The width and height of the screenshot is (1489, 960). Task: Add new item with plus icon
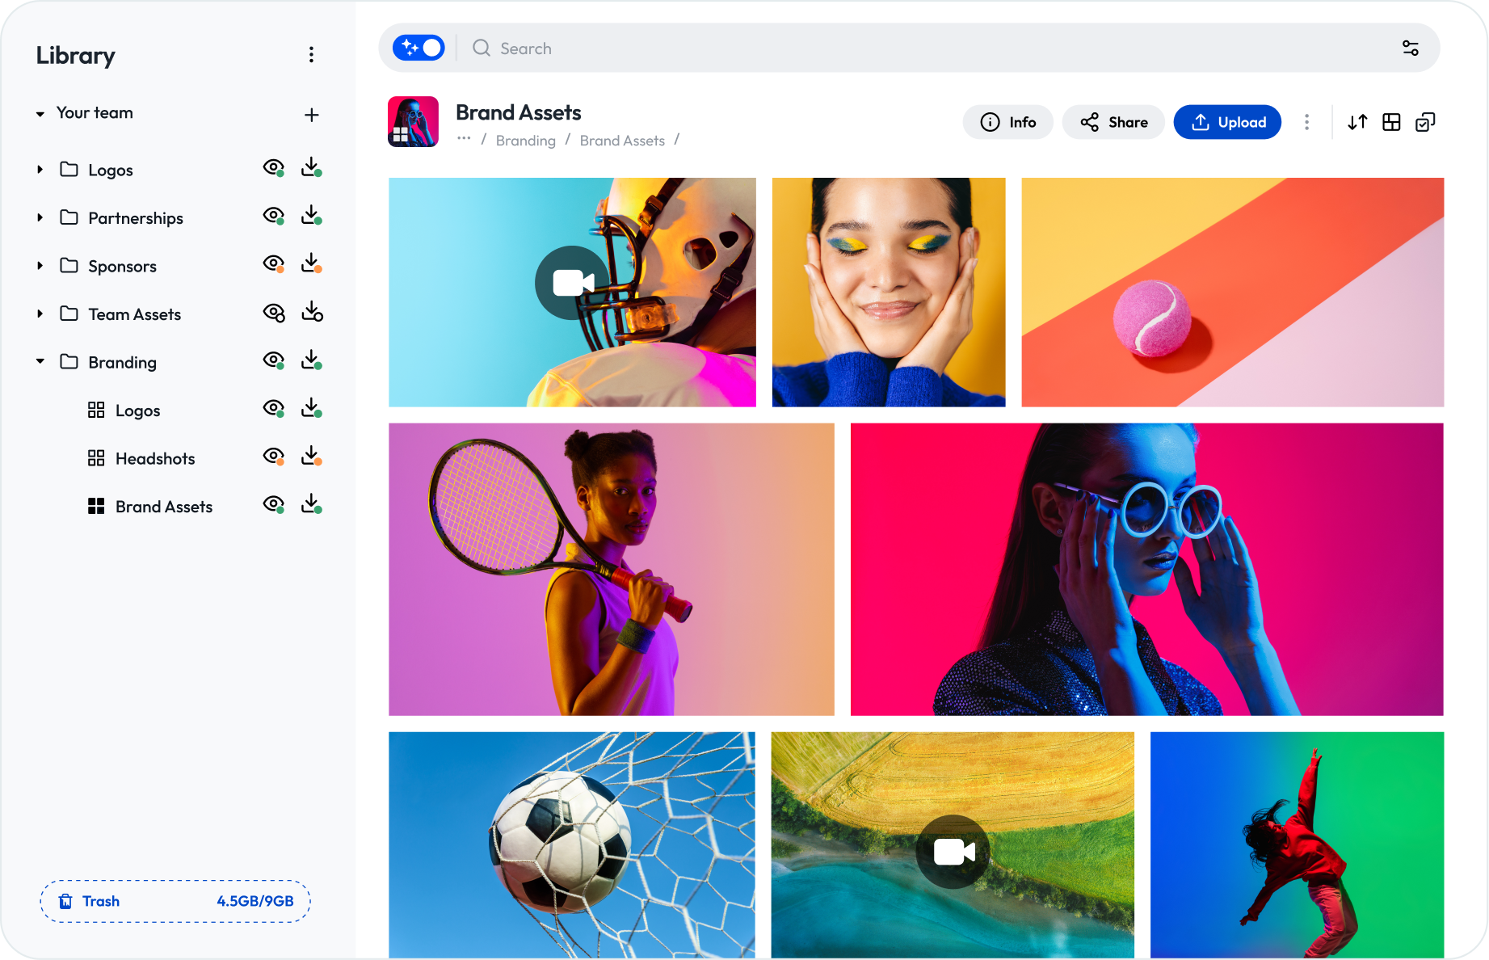coord(311,115)
